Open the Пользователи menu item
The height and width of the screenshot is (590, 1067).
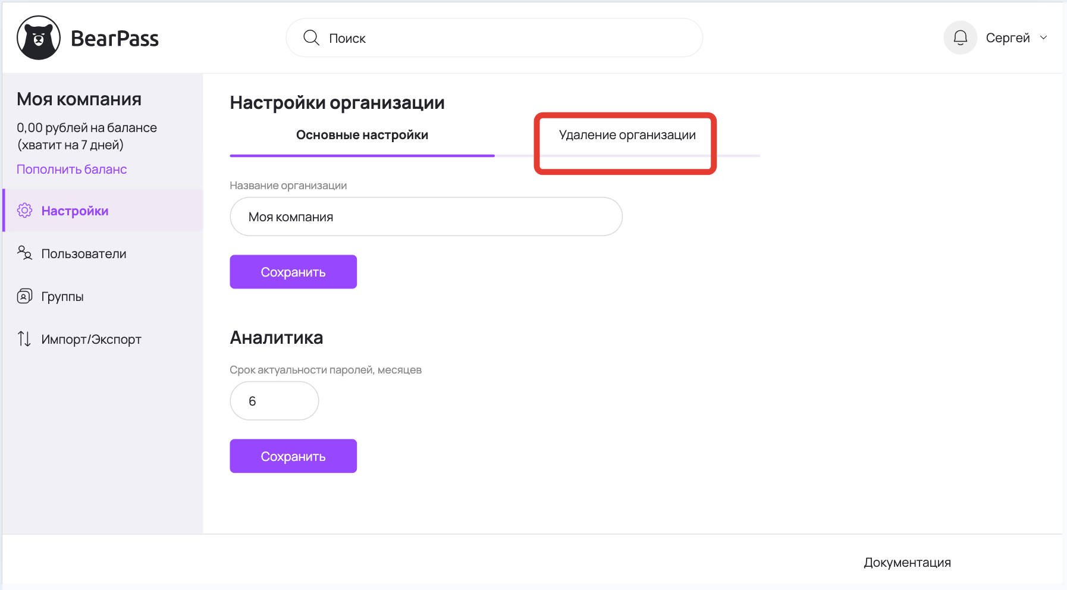[x=84, y=254]
